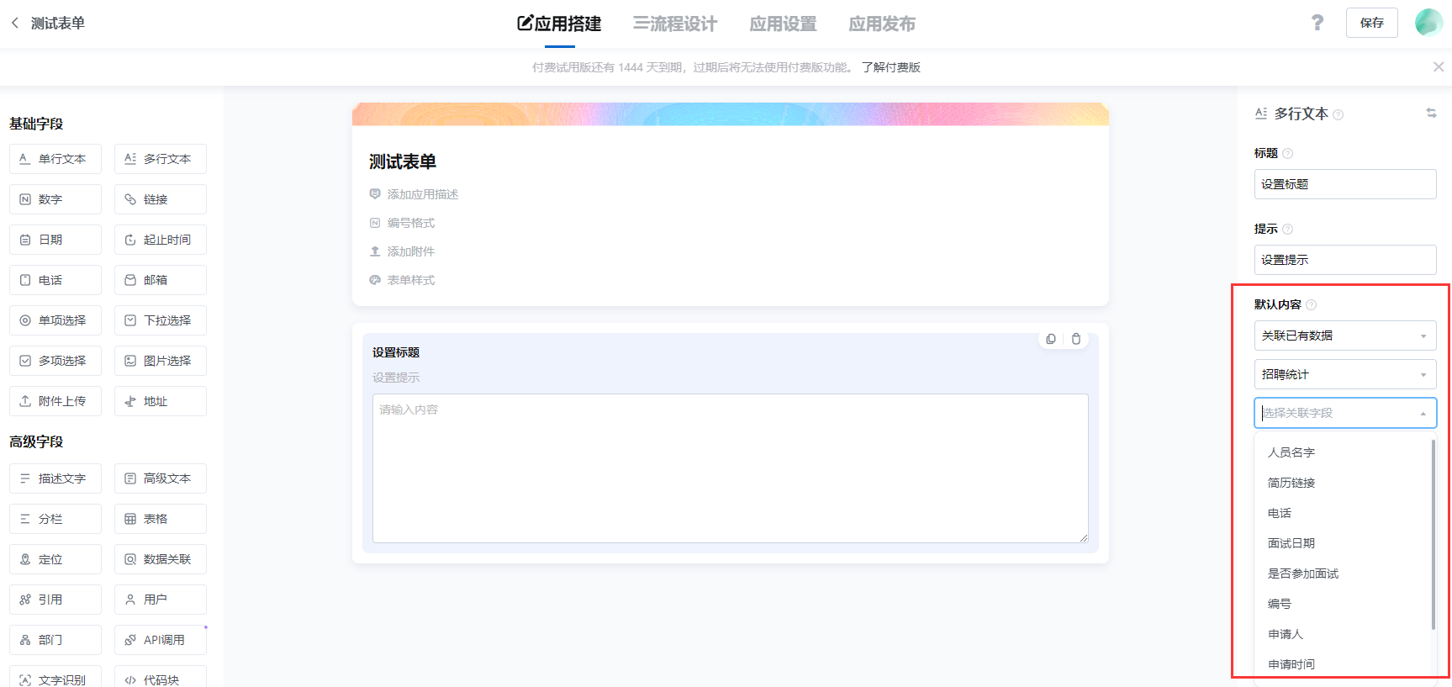
Task: Open the user avatar menu
Action: [1428, 23]
